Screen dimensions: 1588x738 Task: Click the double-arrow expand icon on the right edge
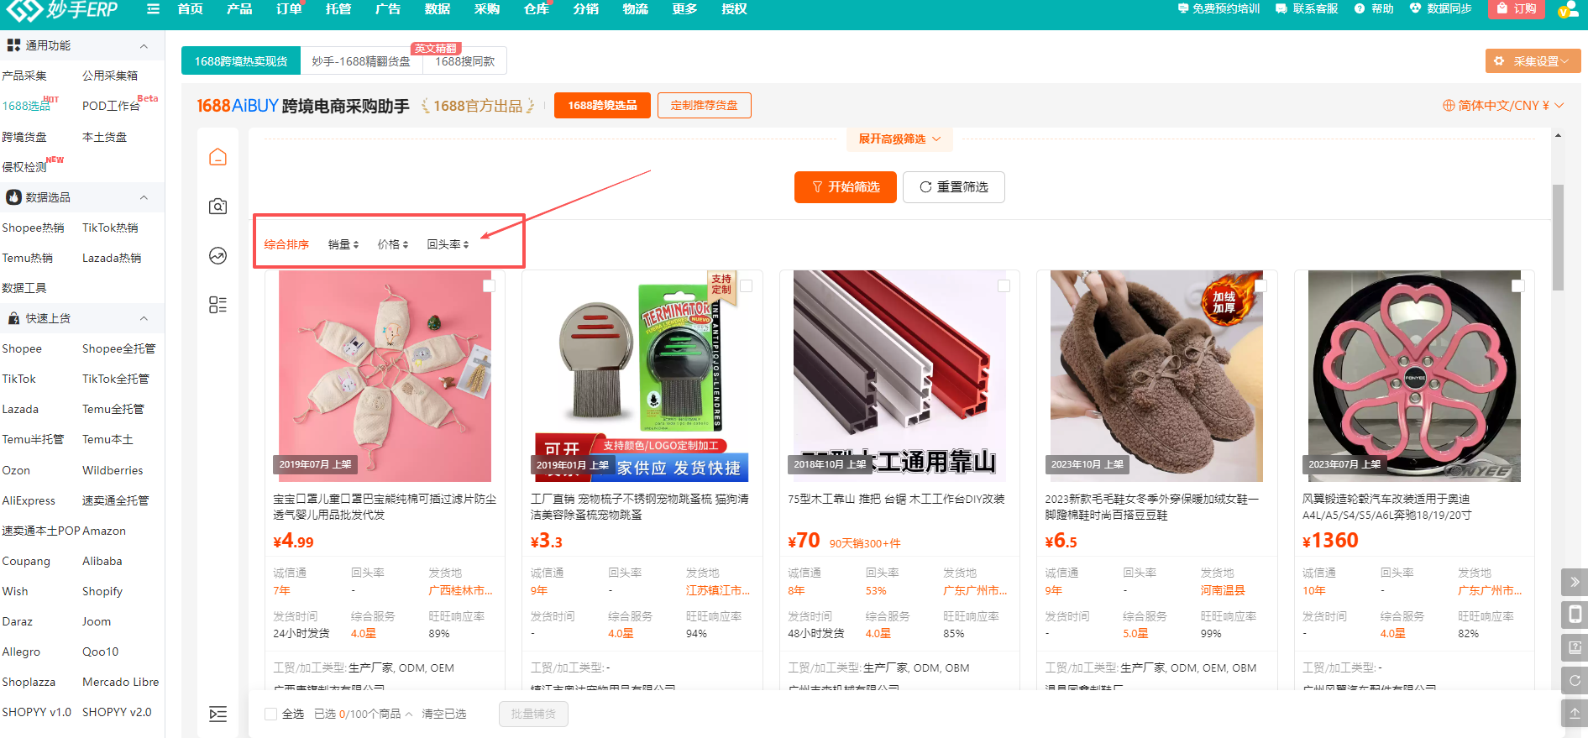[1575, 582]
